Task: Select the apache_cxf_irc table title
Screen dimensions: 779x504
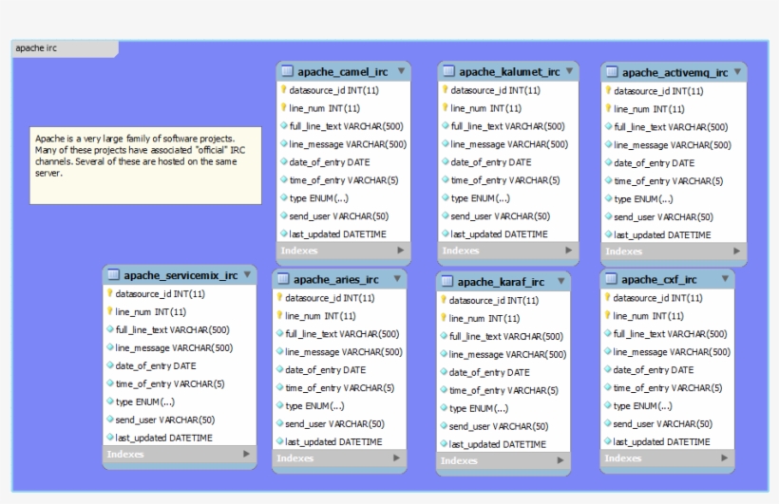Action: [x=658, y=280]
